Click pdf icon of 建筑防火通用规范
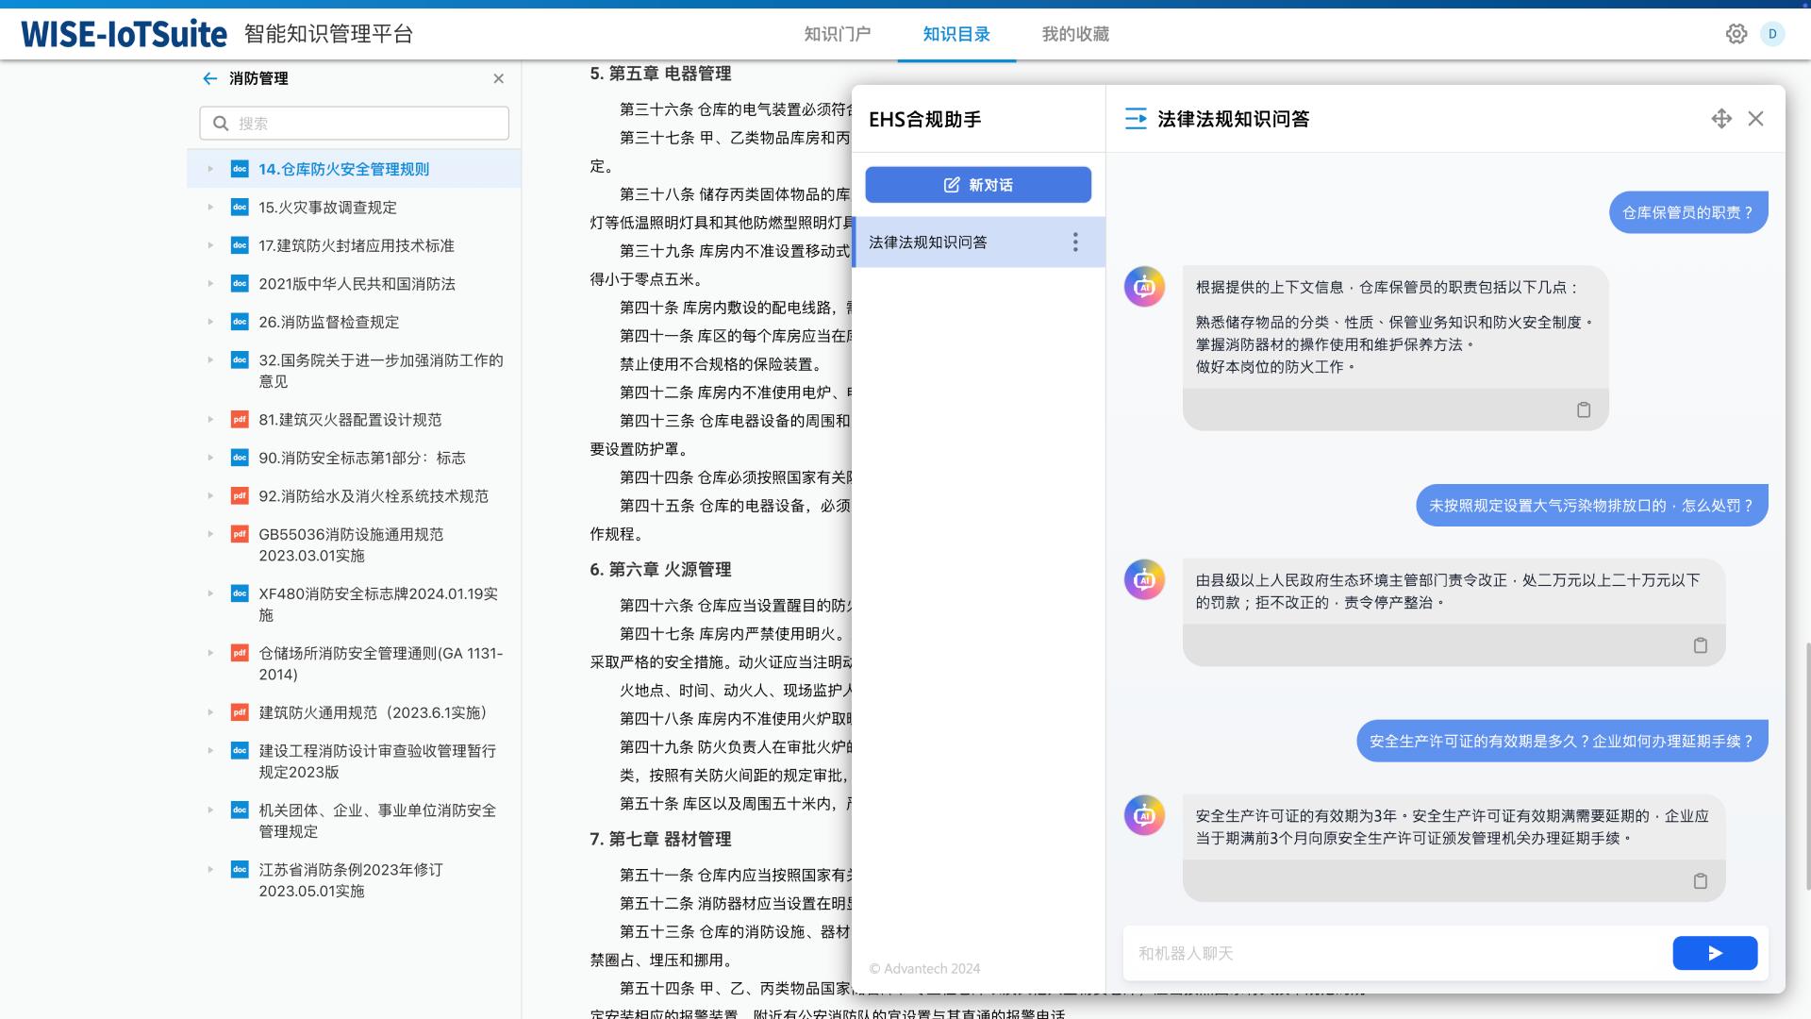The image size is (1811, 1019). (x=240, y=712)
